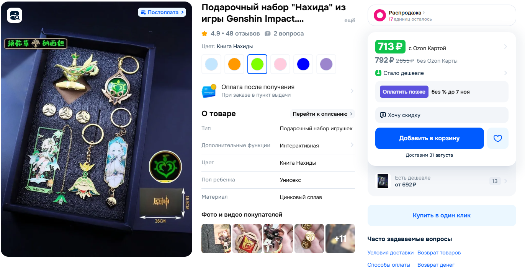Screen dimensions: 525x272
Task: Expand title with the ещё link
Action: [350, 21]
